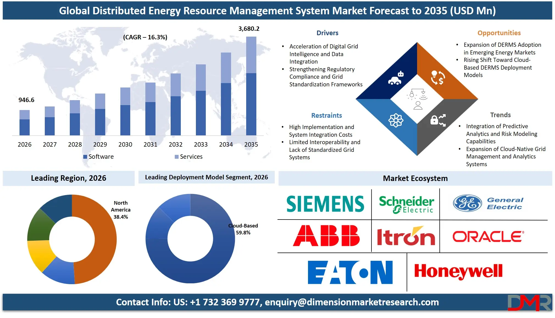
Task: Click 'Expansion of Cloud-Native Grid Management' bullet
Action: point(506,157)
